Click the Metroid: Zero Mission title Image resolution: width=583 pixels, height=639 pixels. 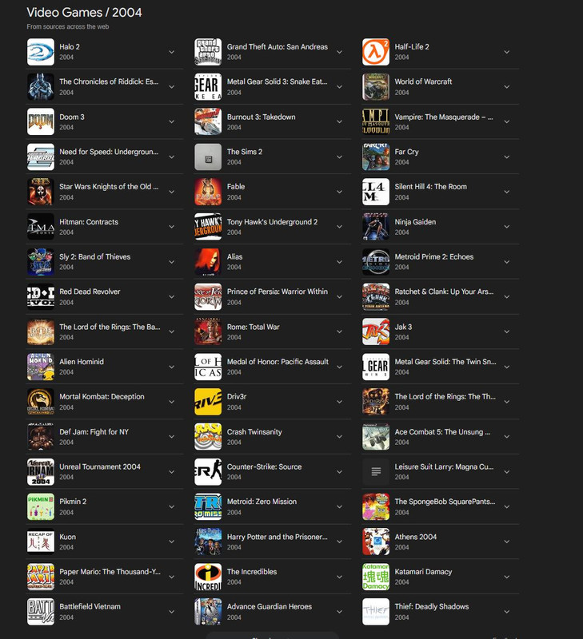pyautogui.click(x=262, y=502)
